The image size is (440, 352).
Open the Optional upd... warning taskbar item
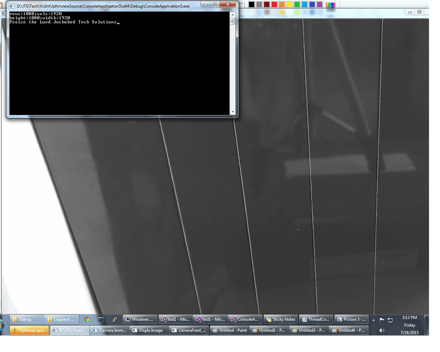(x=29, y=330)
